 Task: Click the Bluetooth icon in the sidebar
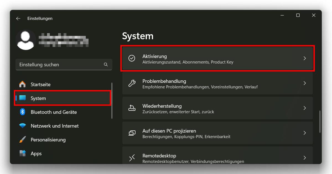point(23,112)
